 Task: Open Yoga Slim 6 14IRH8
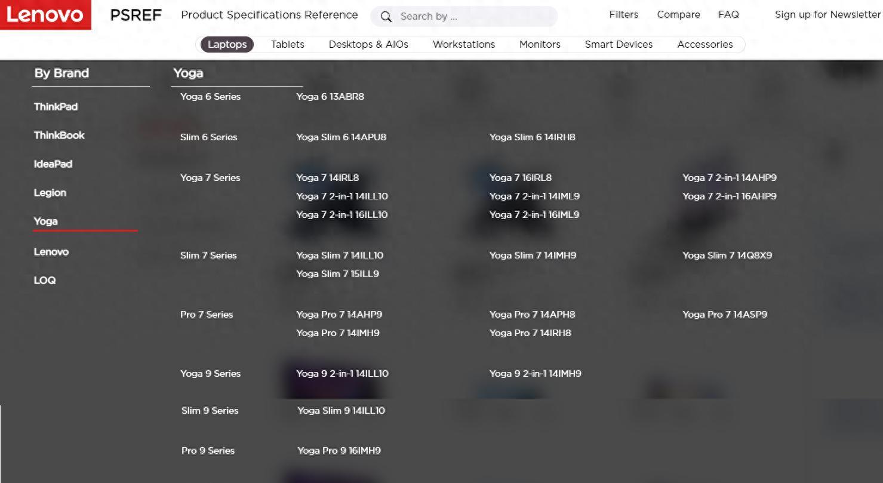click(533, 137)
